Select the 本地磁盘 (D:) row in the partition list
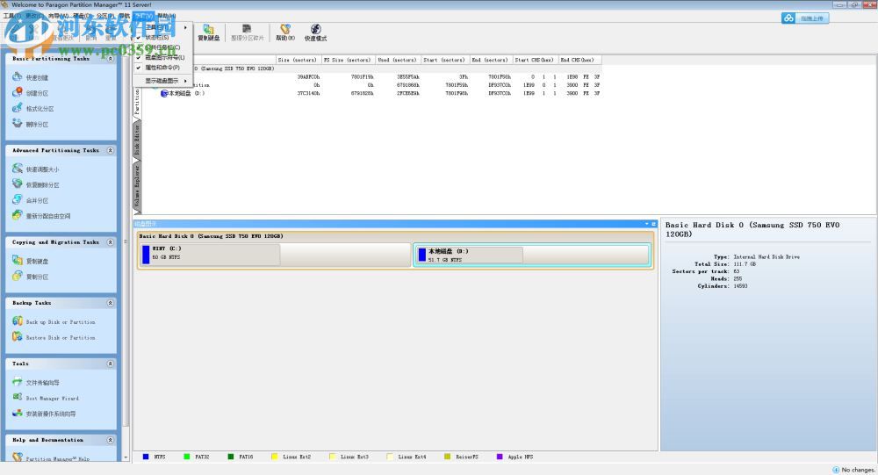Image resolution: width=878 pixels, height=475 pixels. 372,94
